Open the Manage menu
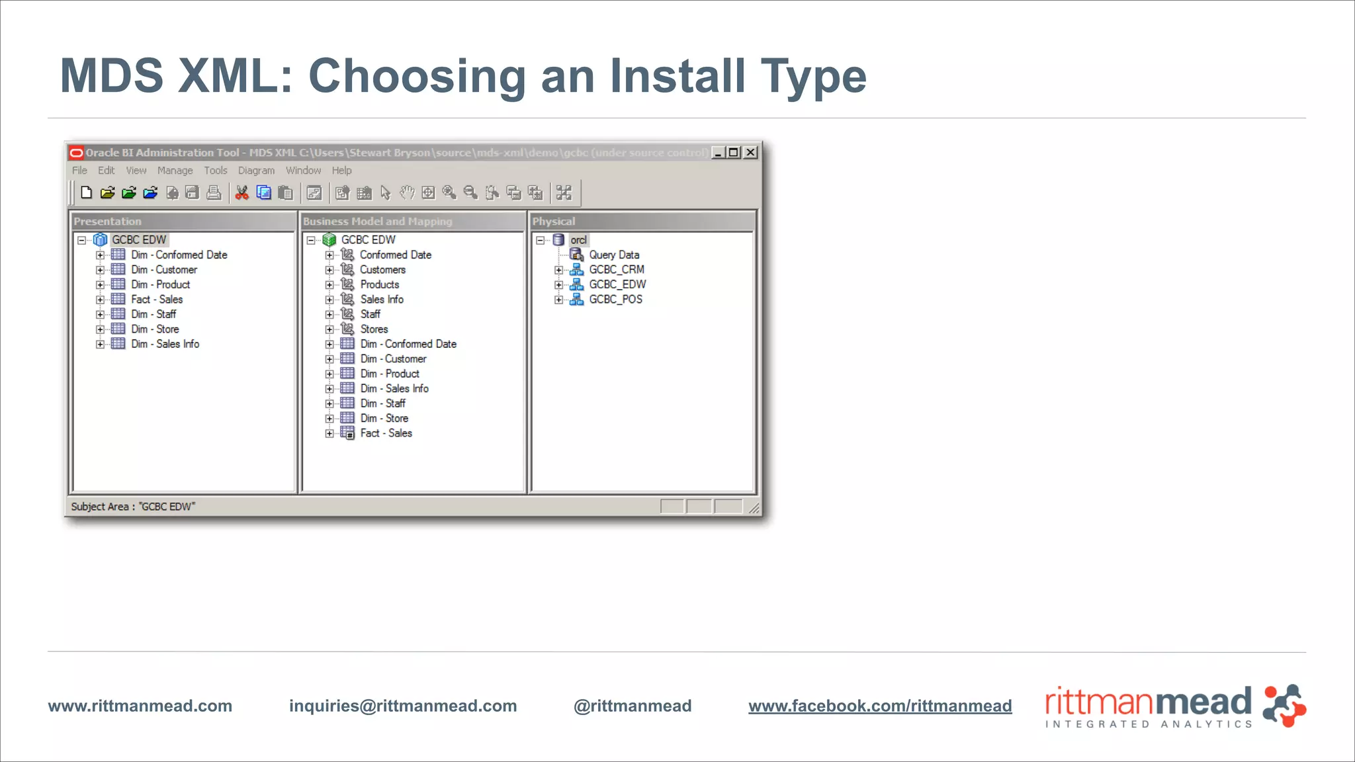 click(175, 171)
